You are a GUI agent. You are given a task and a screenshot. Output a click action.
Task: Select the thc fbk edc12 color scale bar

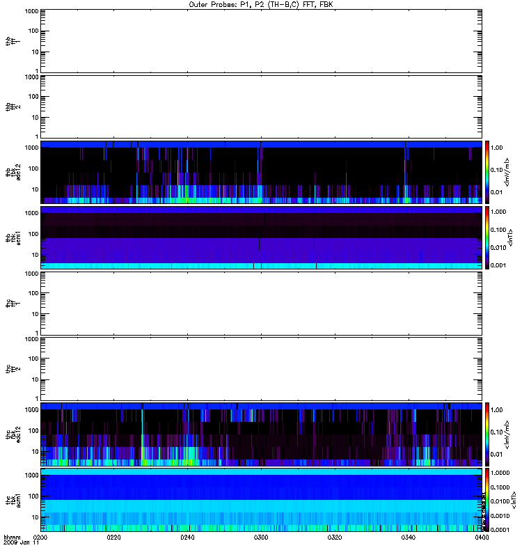point(487,434)
